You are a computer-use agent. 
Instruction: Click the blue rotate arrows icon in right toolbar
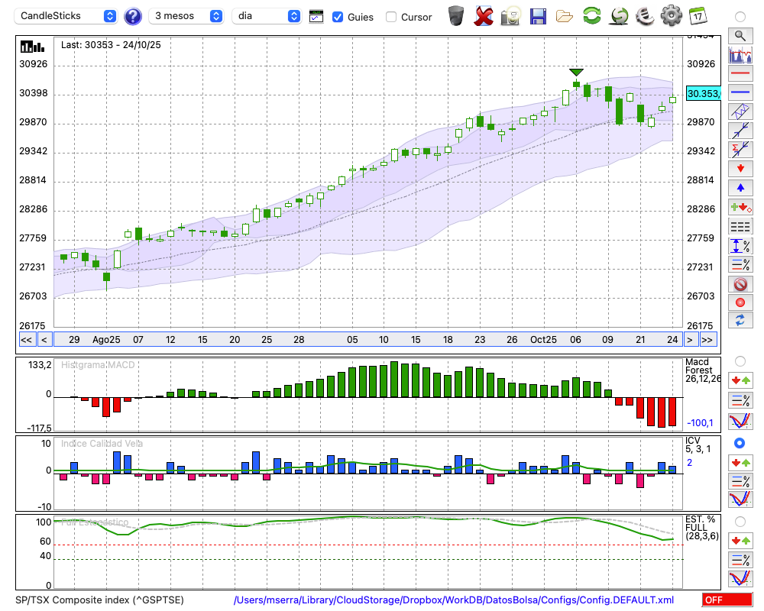click(x=740, y=320)
